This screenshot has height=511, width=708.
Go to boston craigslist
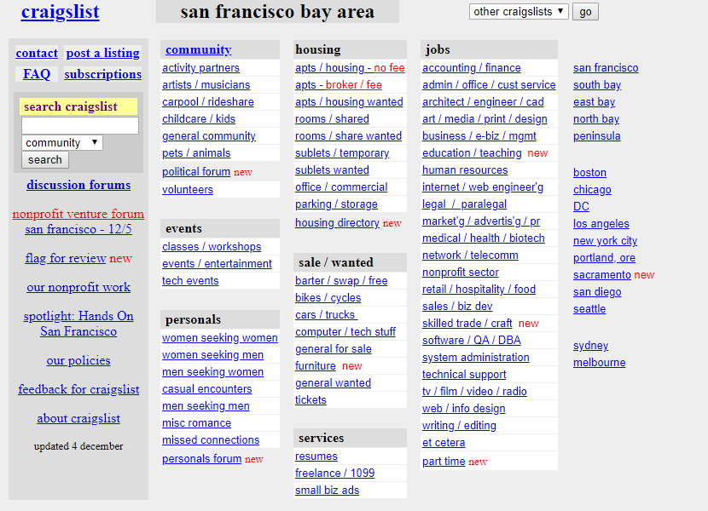pyautogui.click(x=589, y=172)
